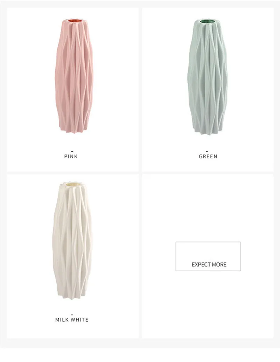
Task: Click the zigzag base of green vase
Action: (209, 130)
